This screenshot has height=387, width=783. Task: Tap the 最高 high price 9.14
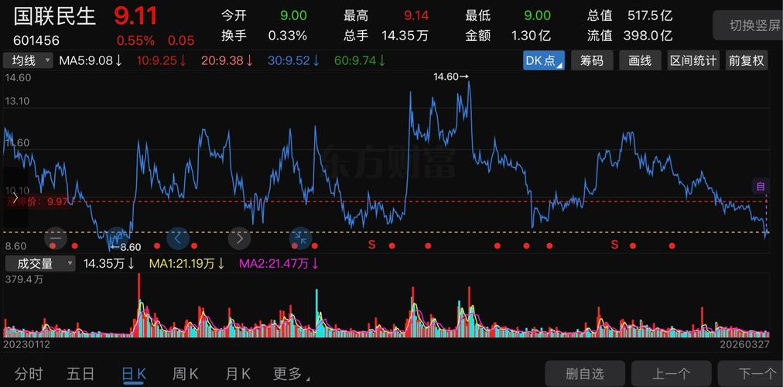[x=416, y=15]
